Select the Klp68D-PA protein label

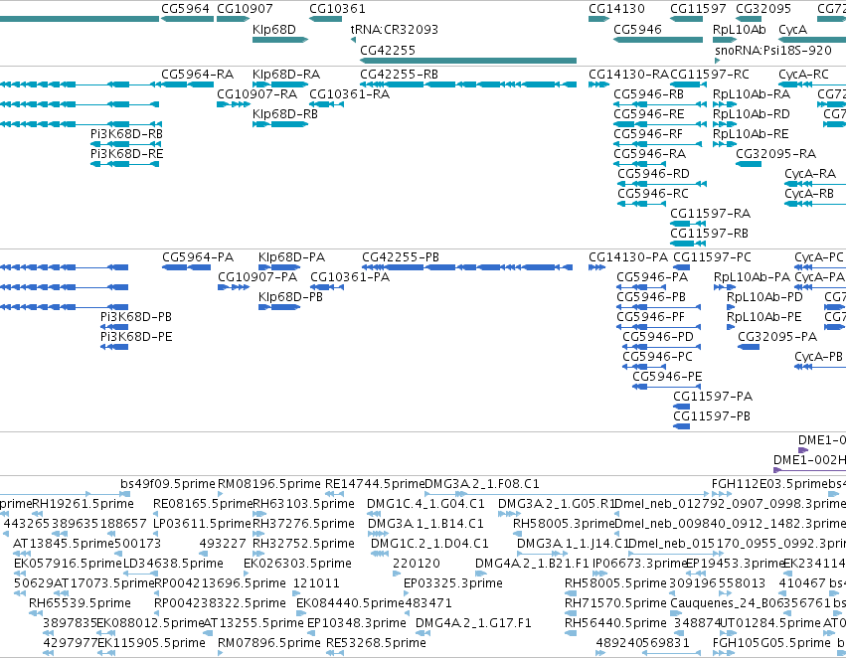(291, 257)
